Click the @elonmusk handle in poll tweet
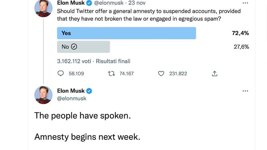Image resolution: width=267 pixels, height=150 pixels. (109, 3)
